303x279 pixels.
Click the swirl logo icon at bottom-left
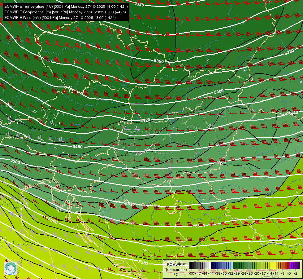tap(11, 268)
